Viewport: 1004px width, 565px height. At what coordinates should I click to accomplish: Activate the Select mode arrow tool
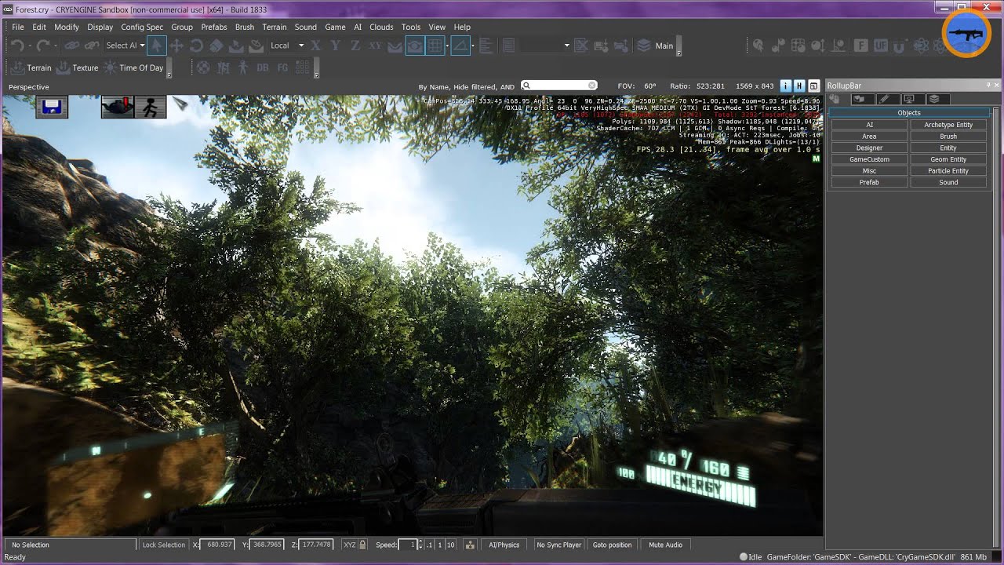tap(156, 46)
